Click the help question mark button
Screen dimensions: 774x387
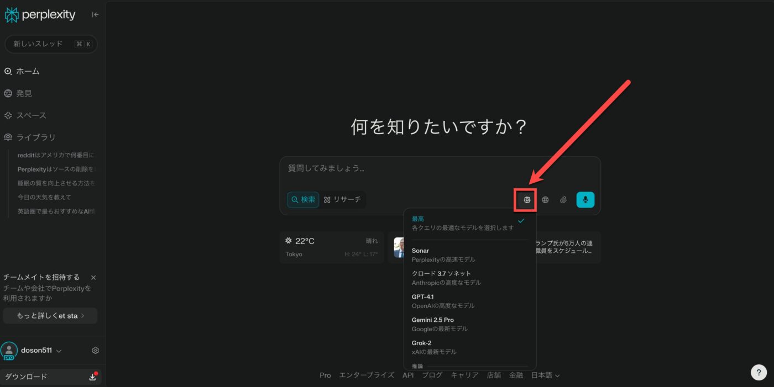(x=759, y=373)
